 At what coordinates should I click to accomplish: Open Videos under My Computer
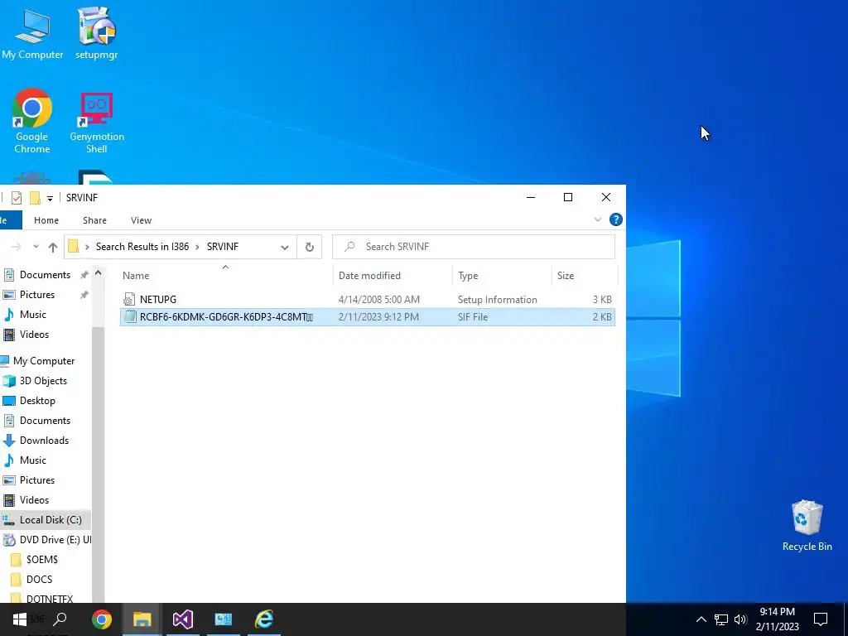pyautogui.click(x=34, y=500)
